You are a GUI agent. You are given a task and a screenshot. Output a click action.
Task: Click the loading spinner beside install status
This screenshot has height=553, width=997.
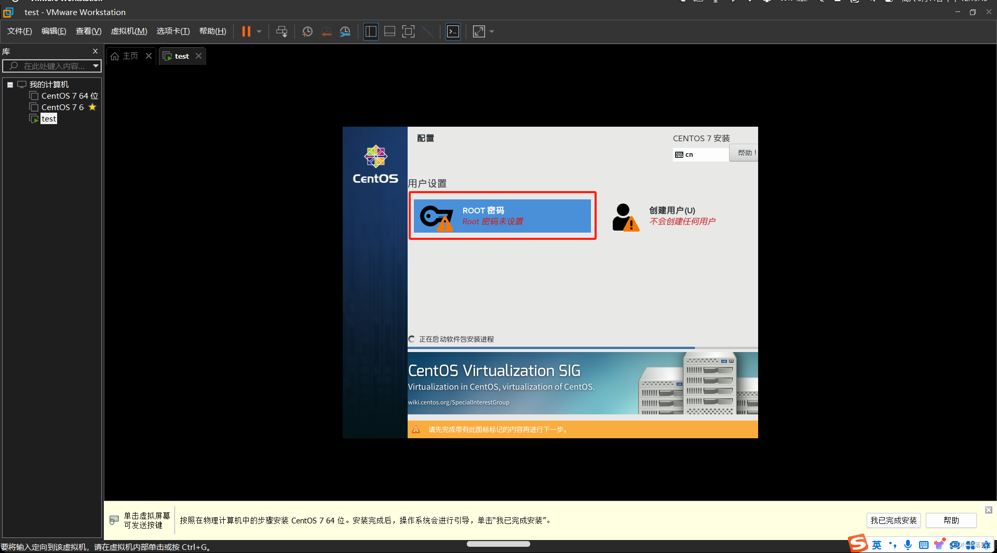411,339
